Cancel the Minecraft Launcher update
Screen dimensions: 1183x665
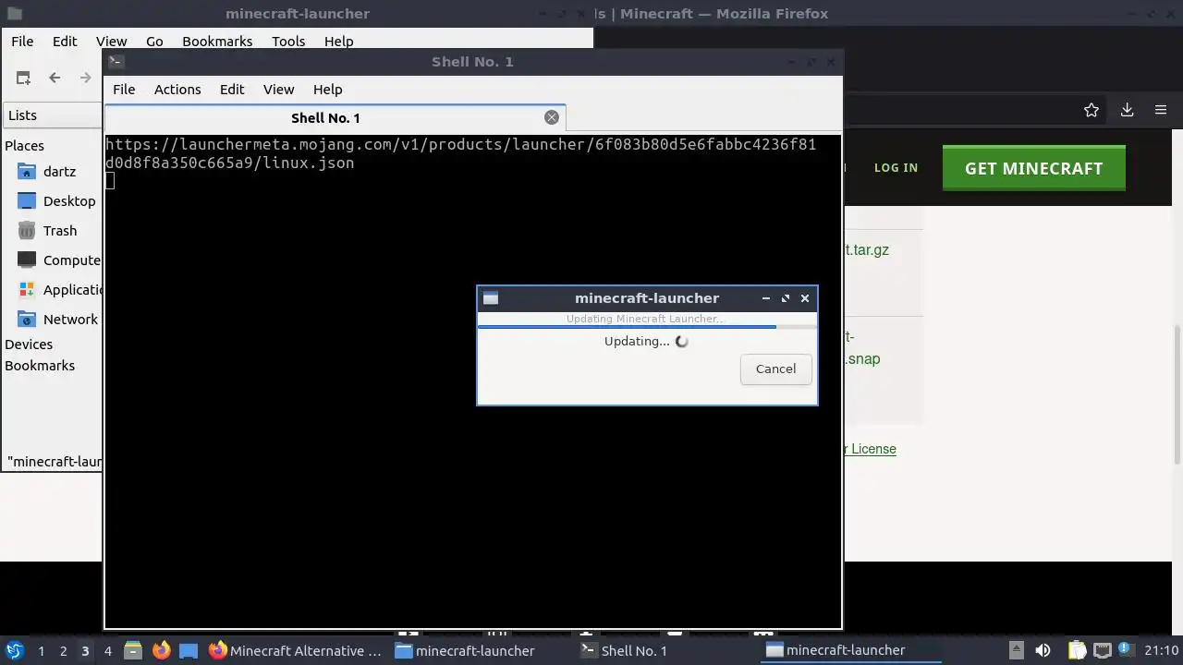[x=775, y=369]
